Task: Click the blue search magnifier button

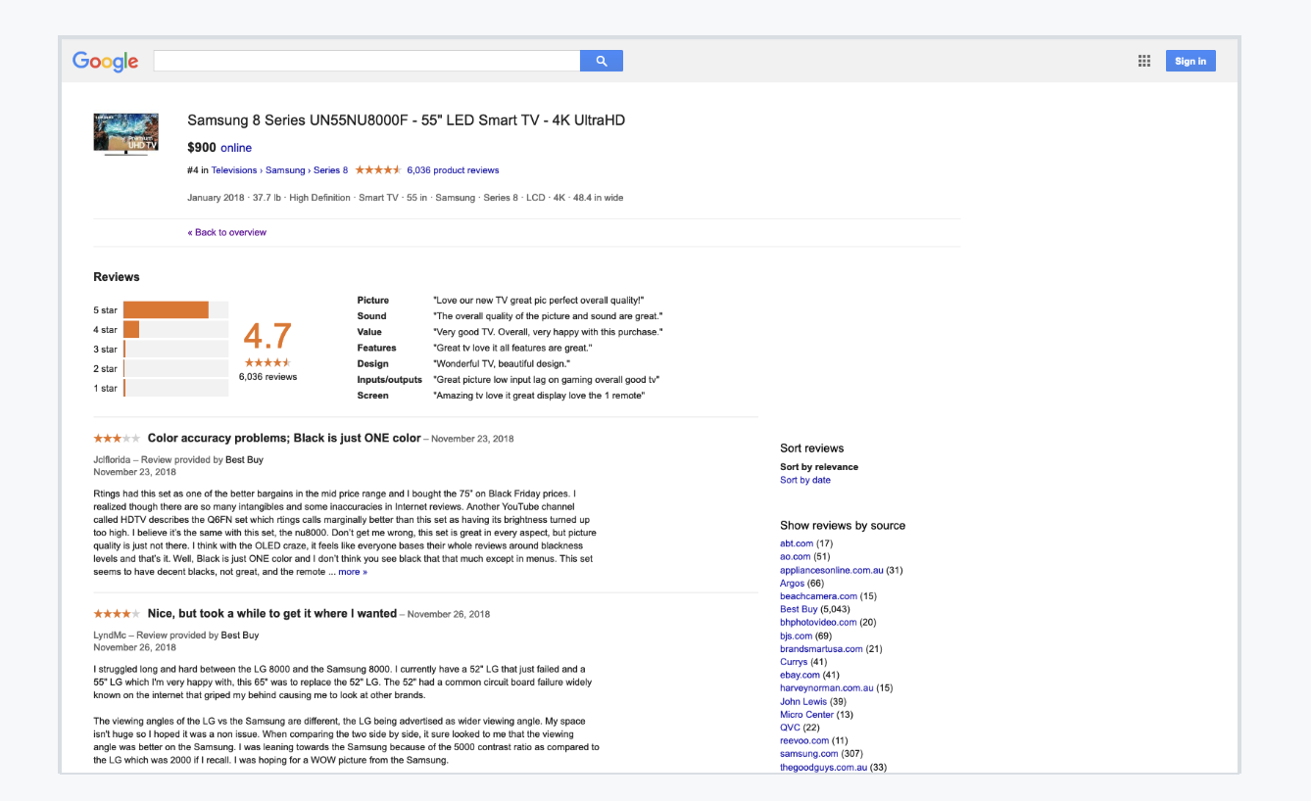Action: click(601, 60)
